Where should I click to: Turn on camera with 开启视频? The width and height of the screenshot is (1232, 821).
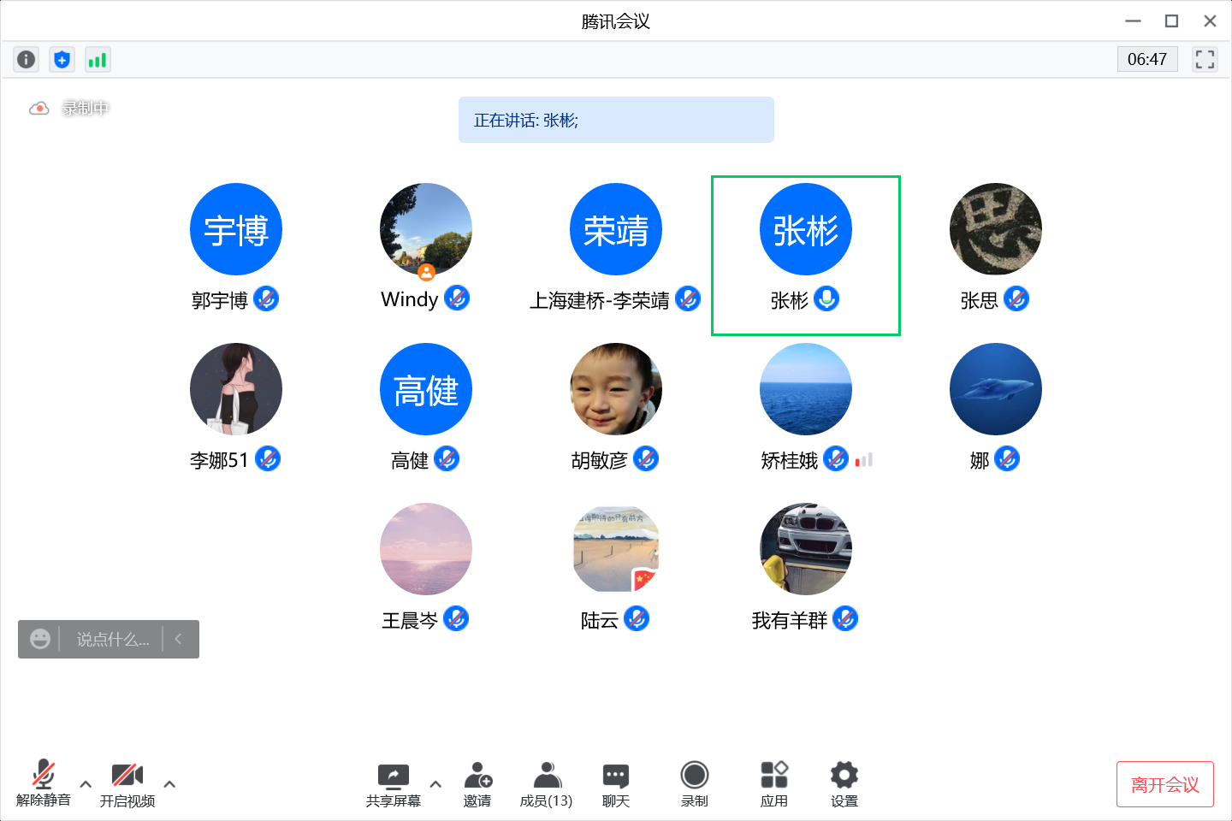click(x=127, y=783)
